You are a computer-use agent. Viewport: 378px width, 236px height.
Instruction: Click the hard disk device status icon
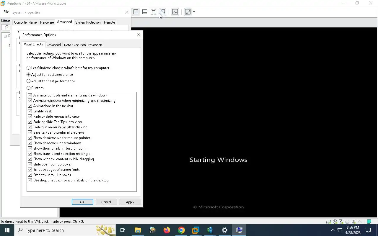[x=328, y=222]
